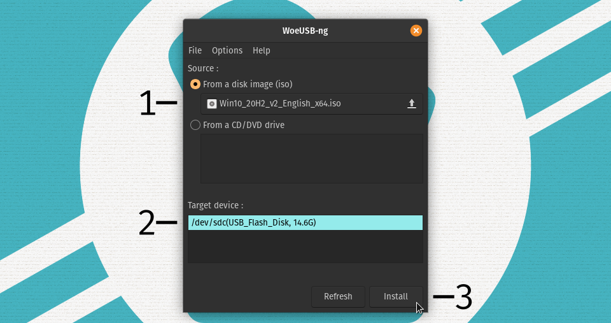The height and width of the screenshot is (323, 611).
Task: Open the Options menu
Action: pyautogui.click(x=227, y=50)
